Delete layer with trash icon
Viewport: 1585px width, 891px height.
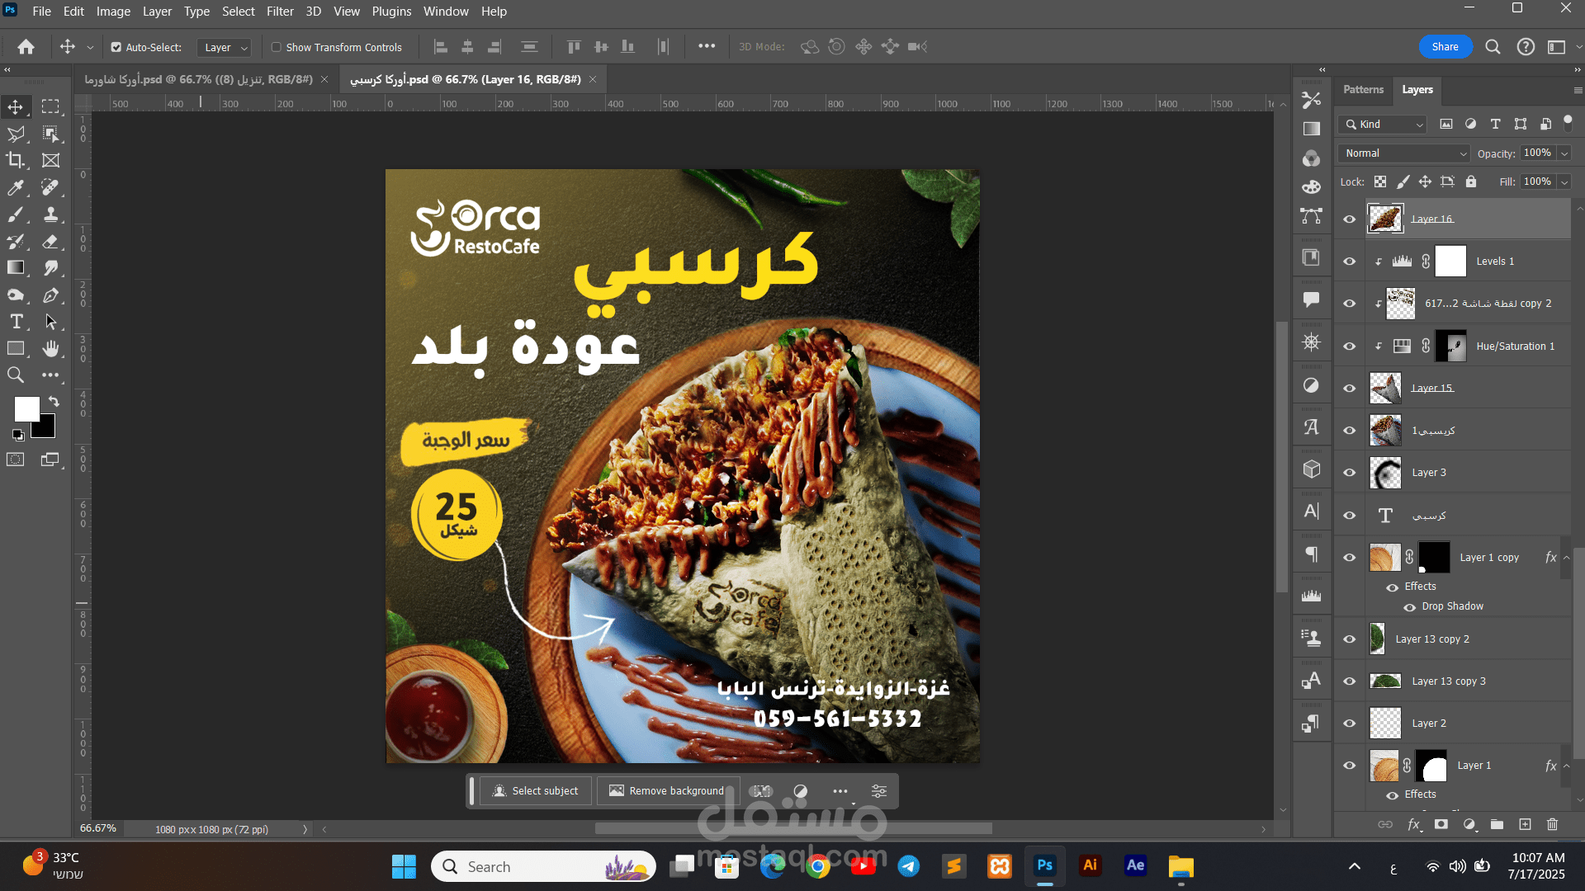click(1552, 824)
